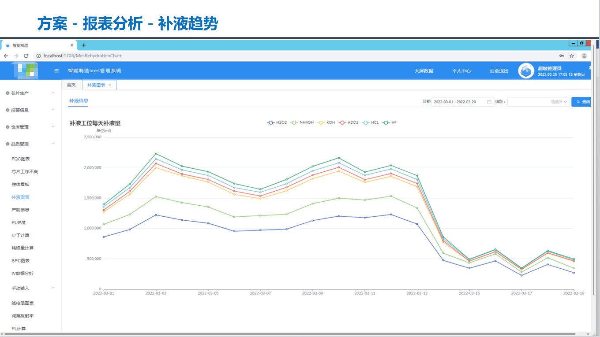Click the browser back arrow
This screenshot has width=600, height=337.
tap(6, 56)
